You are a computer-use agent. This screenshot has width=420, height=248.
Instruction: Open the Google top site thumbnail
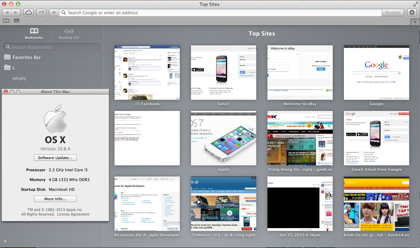click(376, 73)
